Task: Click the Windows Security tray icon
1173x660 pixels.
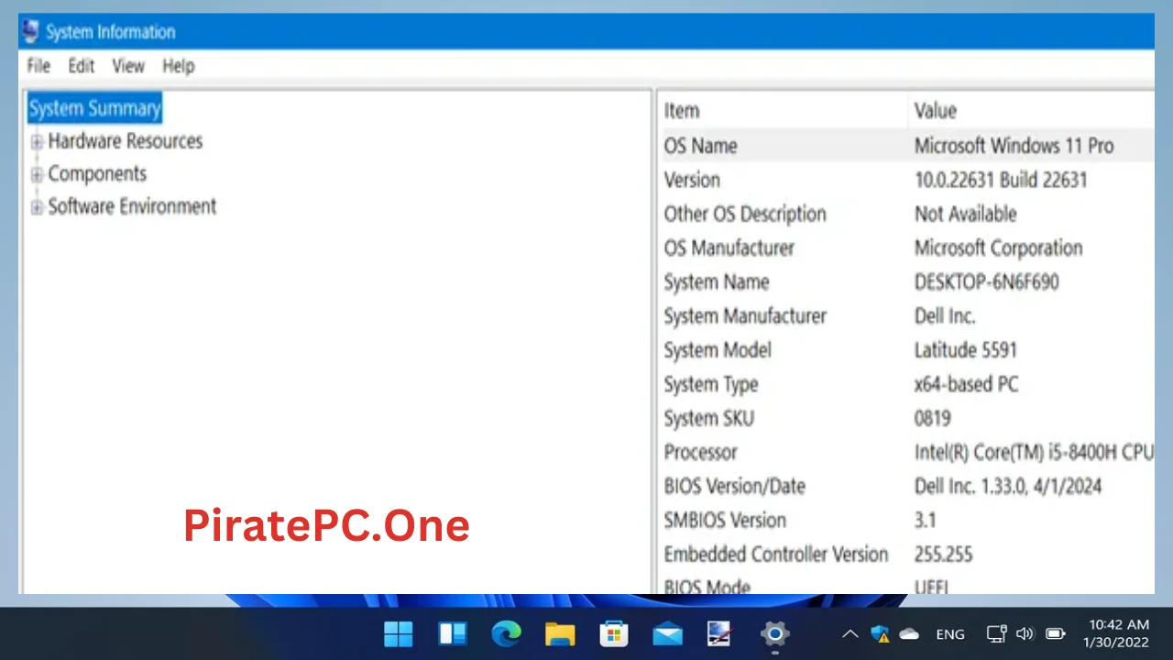Action: [x=880, y=633]
